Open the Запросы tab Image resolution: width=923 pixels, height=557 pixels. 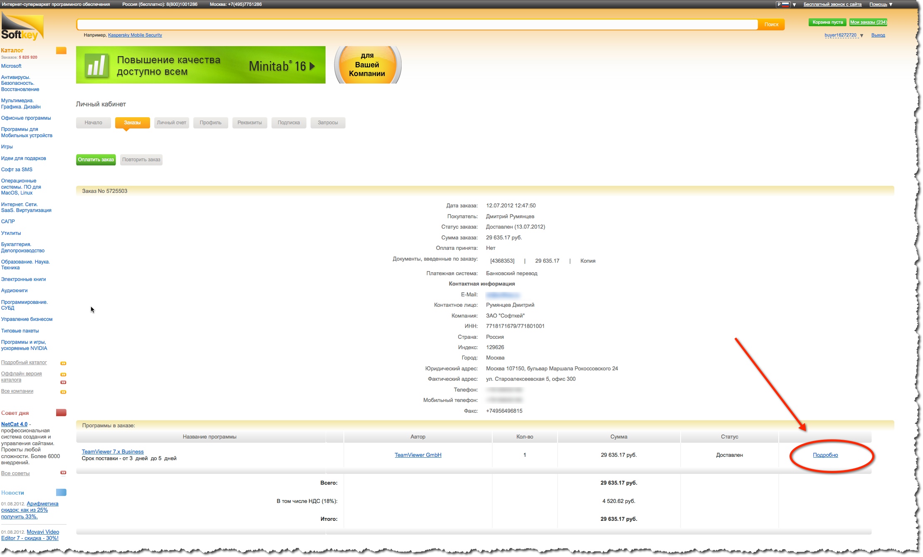[x=328, y=123]
